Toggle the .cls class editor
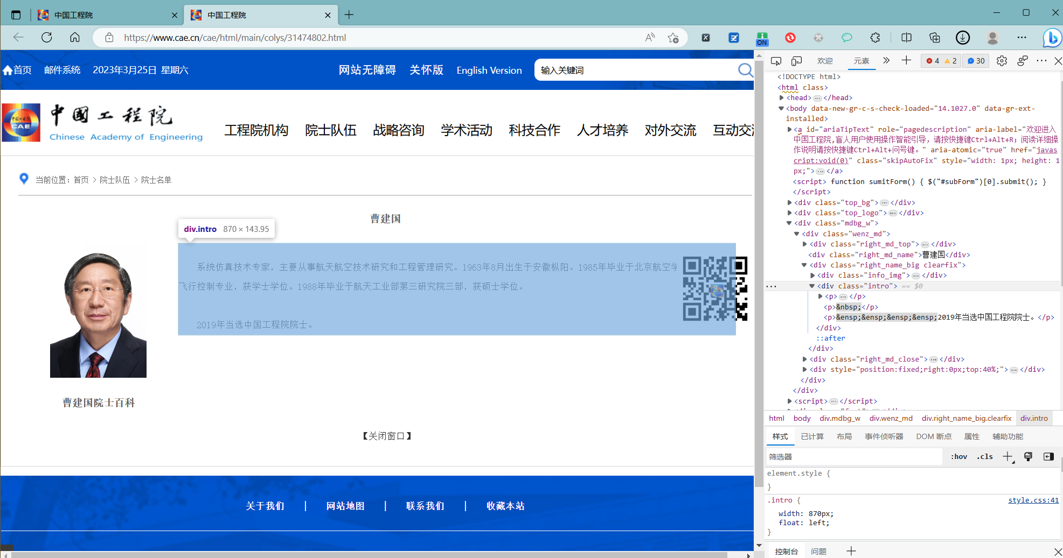1063x558 pixels. point(985,456)
